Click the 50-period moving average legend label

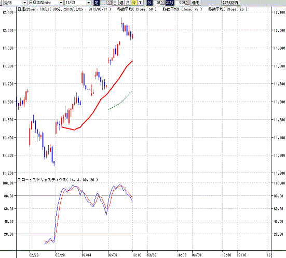137,9
